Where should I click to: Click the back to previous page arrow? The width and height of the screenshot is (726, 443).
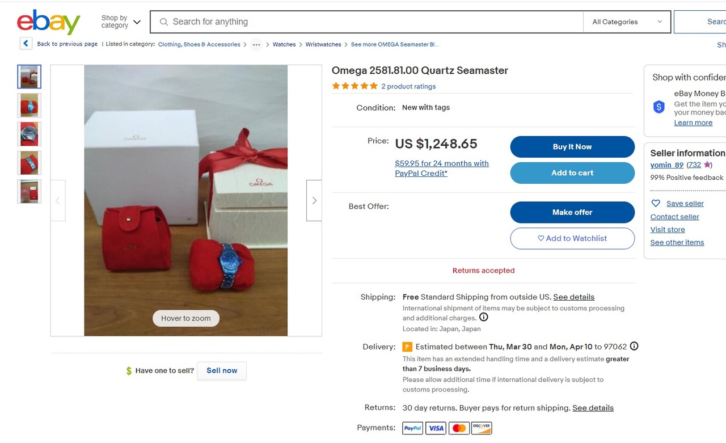tap(26, 44)
